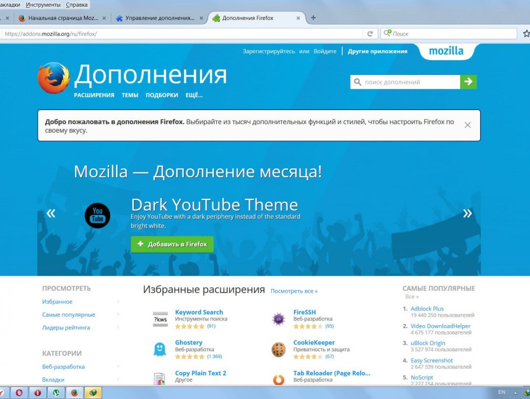Open uBlock Origin in the popular list
The height and width of the screenshot is (399, 530).
[428, 343]
